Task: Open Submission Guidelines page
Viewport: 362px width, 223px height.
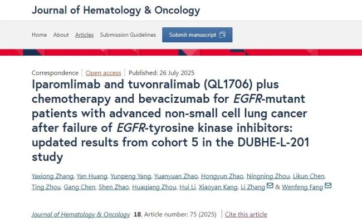Action: pyautogui.click(x=128, y=35)
